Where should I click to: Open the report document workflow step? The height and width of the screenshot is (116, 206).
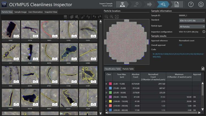(176, 4)
